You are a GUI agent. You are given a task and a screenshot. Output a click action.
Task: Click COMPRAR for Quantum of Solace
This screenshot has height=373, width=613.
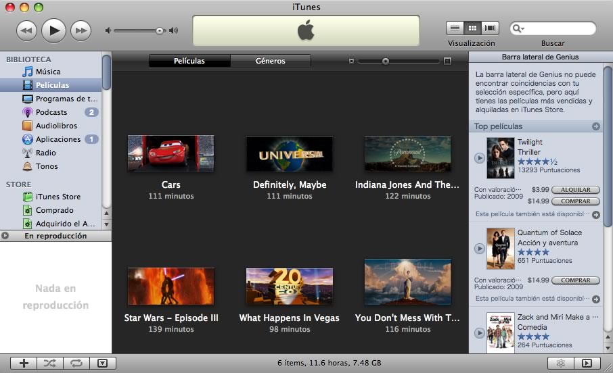(576, 280)
